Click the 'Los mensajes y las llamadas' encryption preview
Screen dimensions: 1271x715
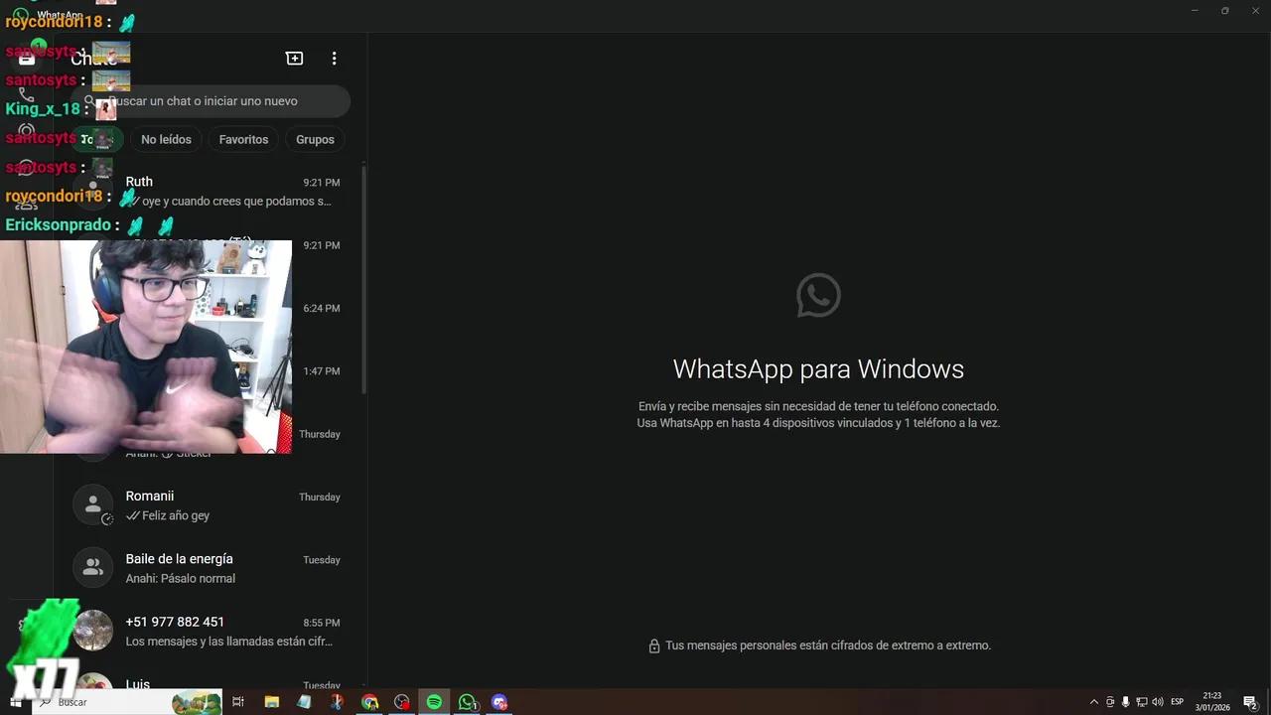pyautogui.click(x=229, y=642)
